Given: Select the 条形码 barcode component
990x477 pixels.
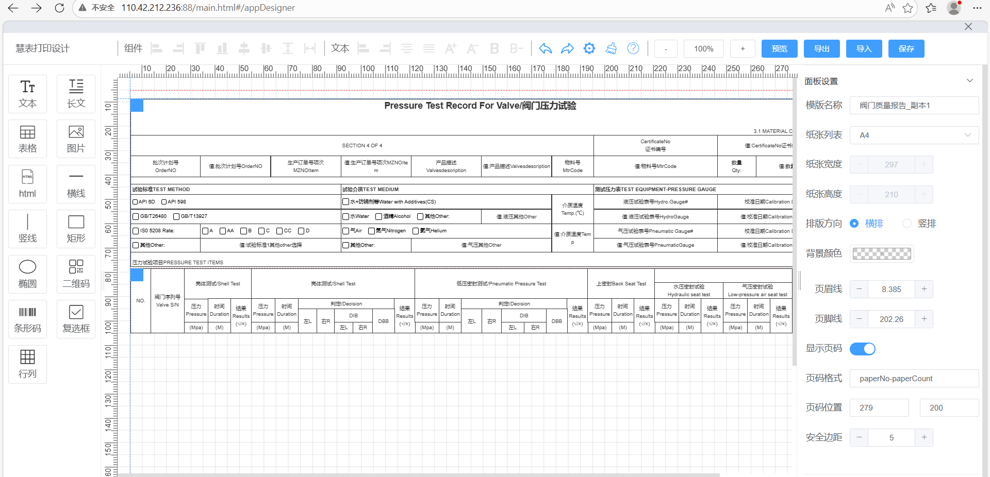Looking at the screenshot, I should pos(27,319).
